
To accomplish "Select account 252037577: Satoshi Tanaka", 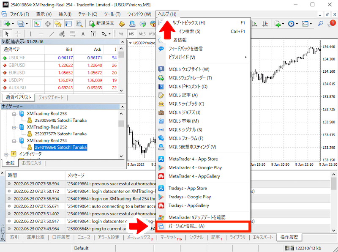I will click(x=60, y=134).
